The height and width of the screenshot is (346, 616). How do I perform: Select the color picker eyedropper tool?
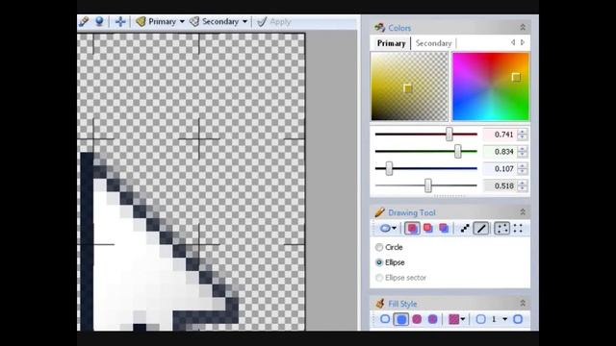click(84, 21)
